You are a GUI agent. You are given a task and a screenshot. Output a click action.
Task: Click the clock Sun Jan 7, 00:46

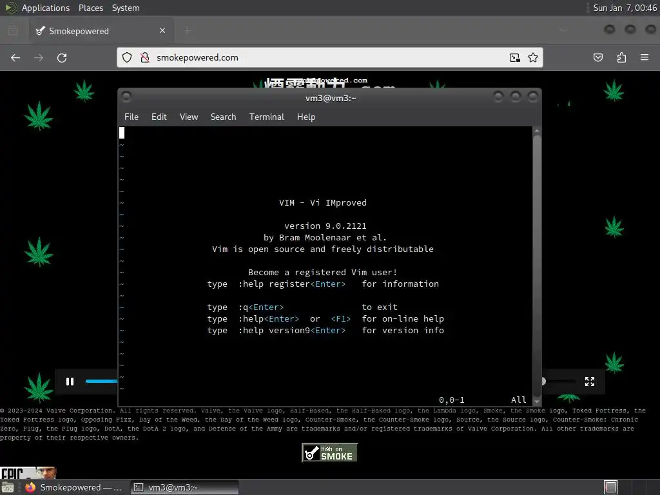click(x=625, y=8)
